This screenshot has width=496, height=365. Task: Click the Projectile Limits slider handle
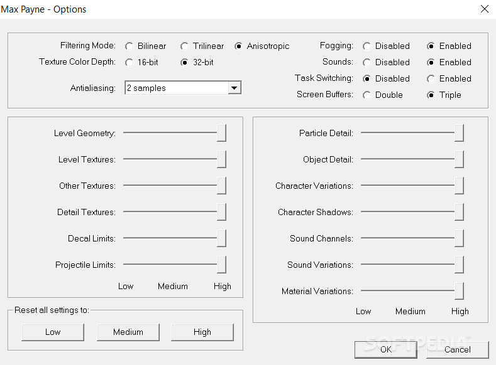tap(221, 265)
